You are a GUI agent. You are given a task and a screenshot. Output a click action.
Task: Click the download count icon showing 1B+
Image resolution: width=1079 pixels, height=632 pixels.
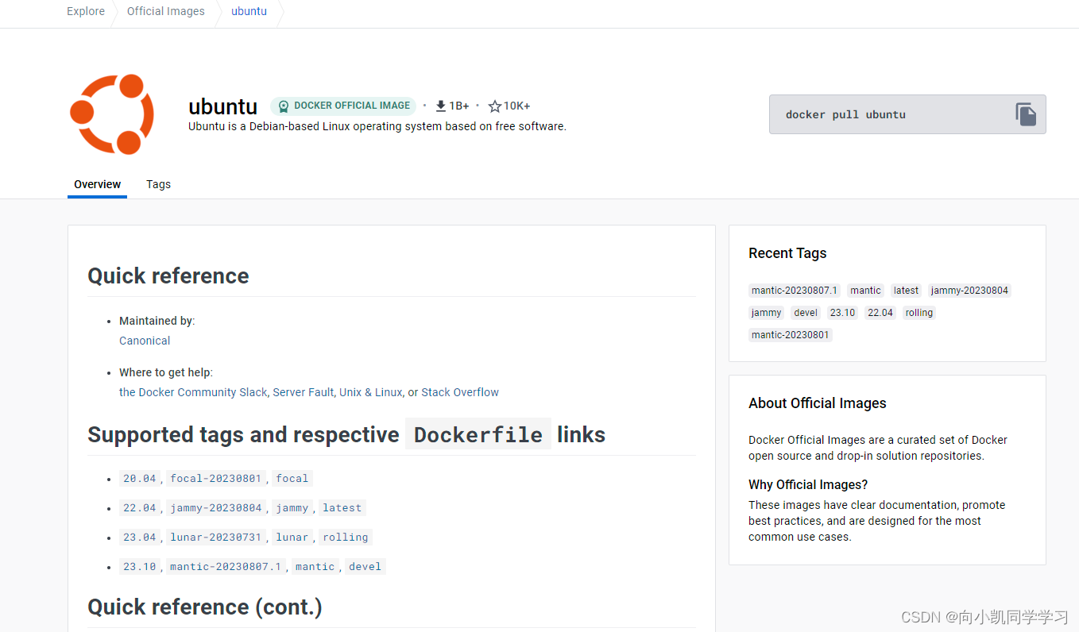(439, 105)
